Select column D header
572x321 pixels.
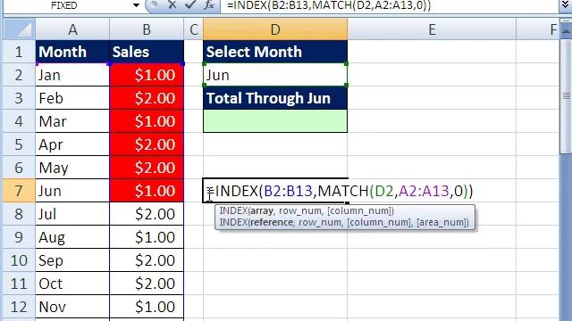click(275, 29)
